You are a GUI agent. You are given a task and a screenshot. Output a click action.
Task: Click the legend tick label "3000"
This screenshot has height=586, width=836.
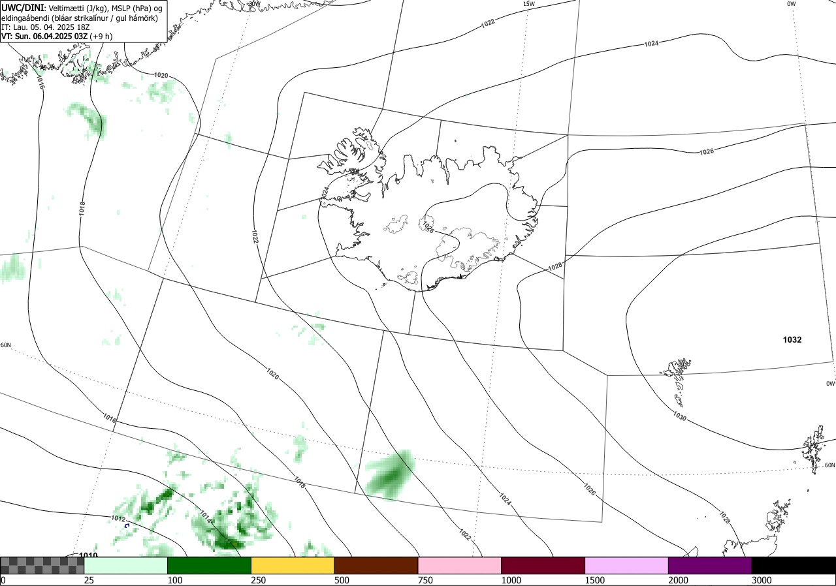click(x=762, y=580)
